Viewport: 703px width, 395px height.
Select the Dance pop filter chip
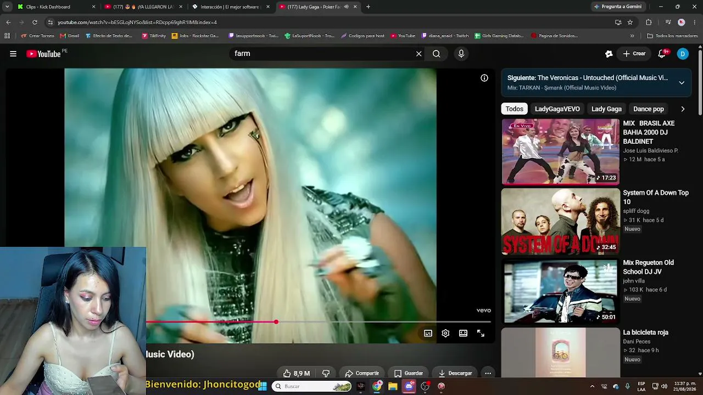click(x=649, y=109)
